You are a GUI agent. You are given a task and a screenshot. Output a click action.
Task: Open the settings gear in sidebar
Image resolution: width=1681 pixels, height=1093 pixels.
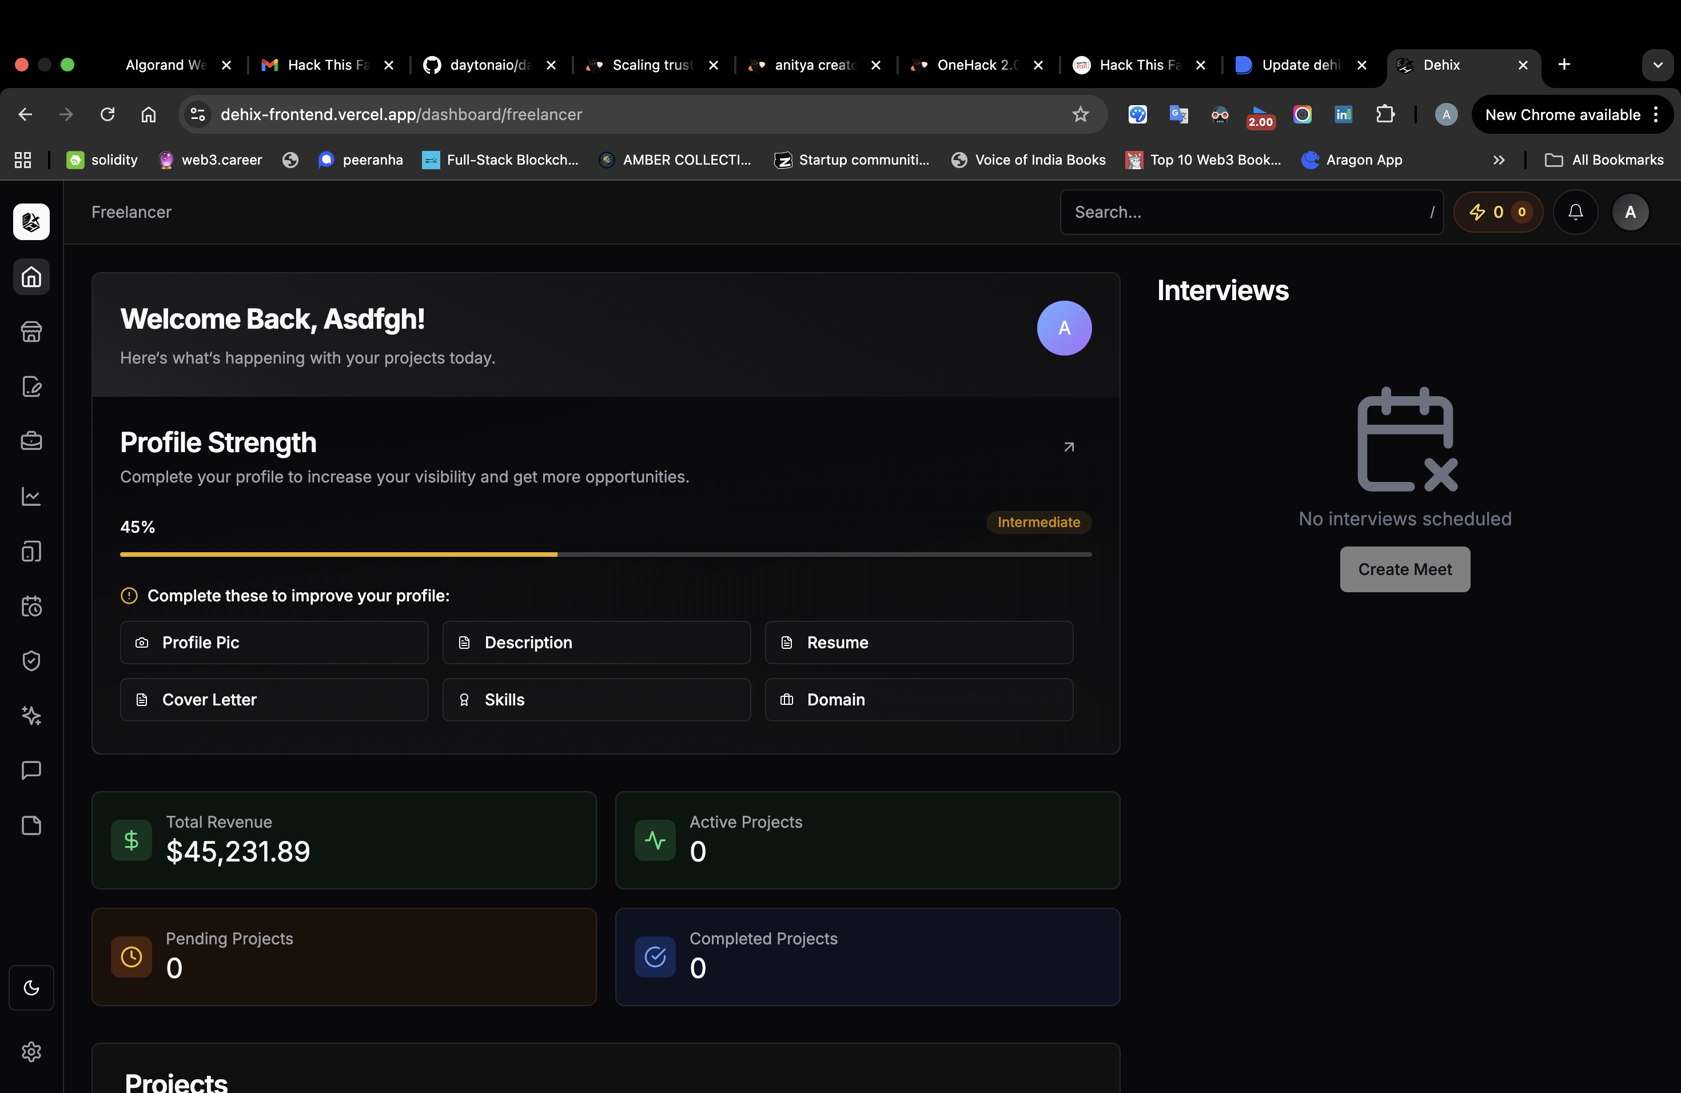click(x=31, y=1052)
